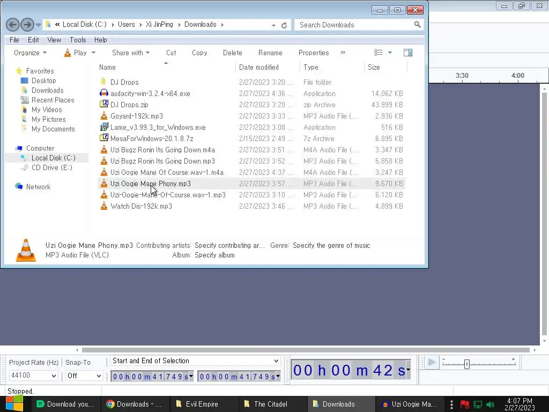Click the audacity-win-3.2.4-x64.exe headphones icon
This screenshot has width=549, height=412.
[x=103, y=93]
